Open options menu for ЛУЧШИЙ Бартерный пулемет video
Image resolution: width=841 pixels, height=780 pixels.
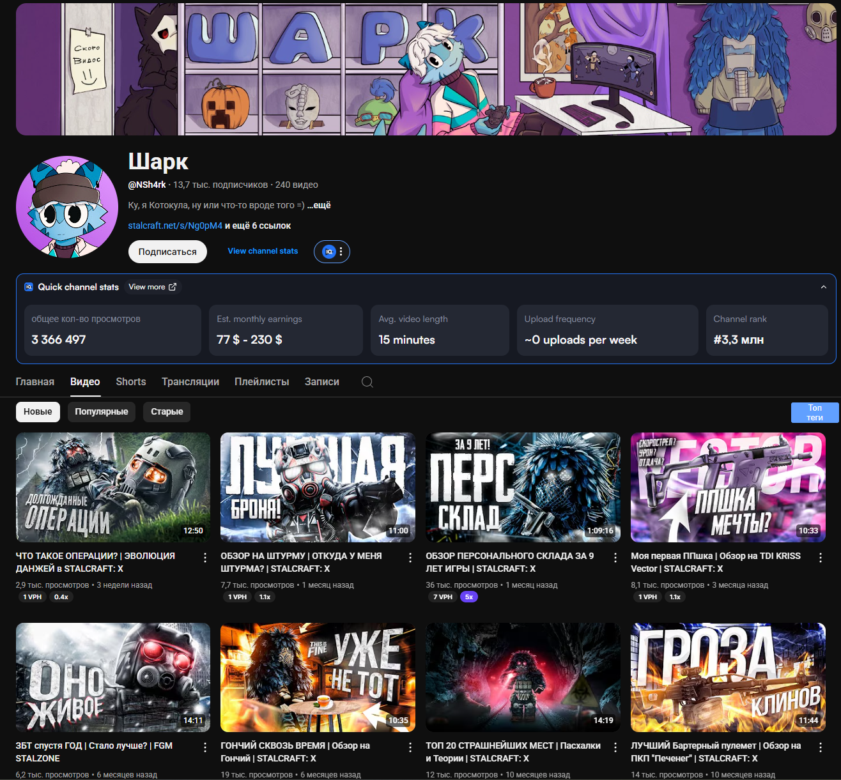tap(821, 747)
